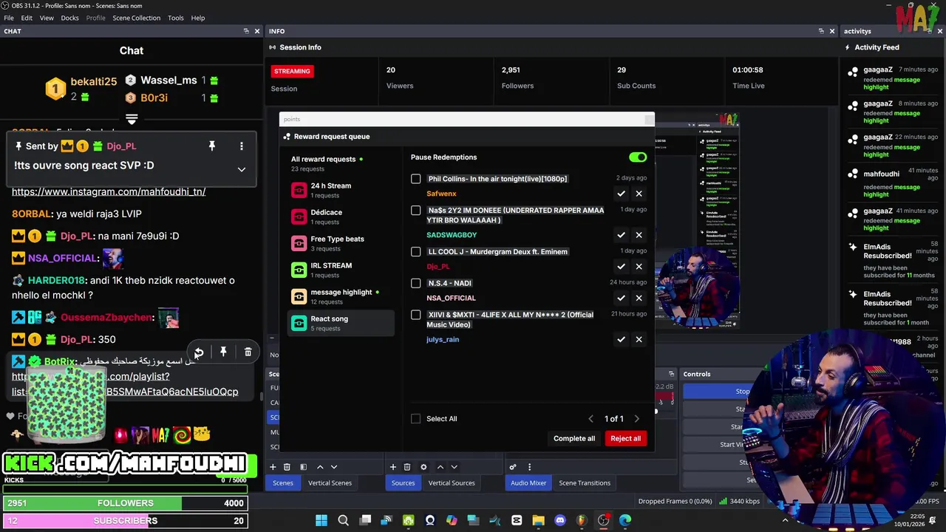
Task: Launch Microsoft Edge from taskbar
Action: [x=625, y=521]
